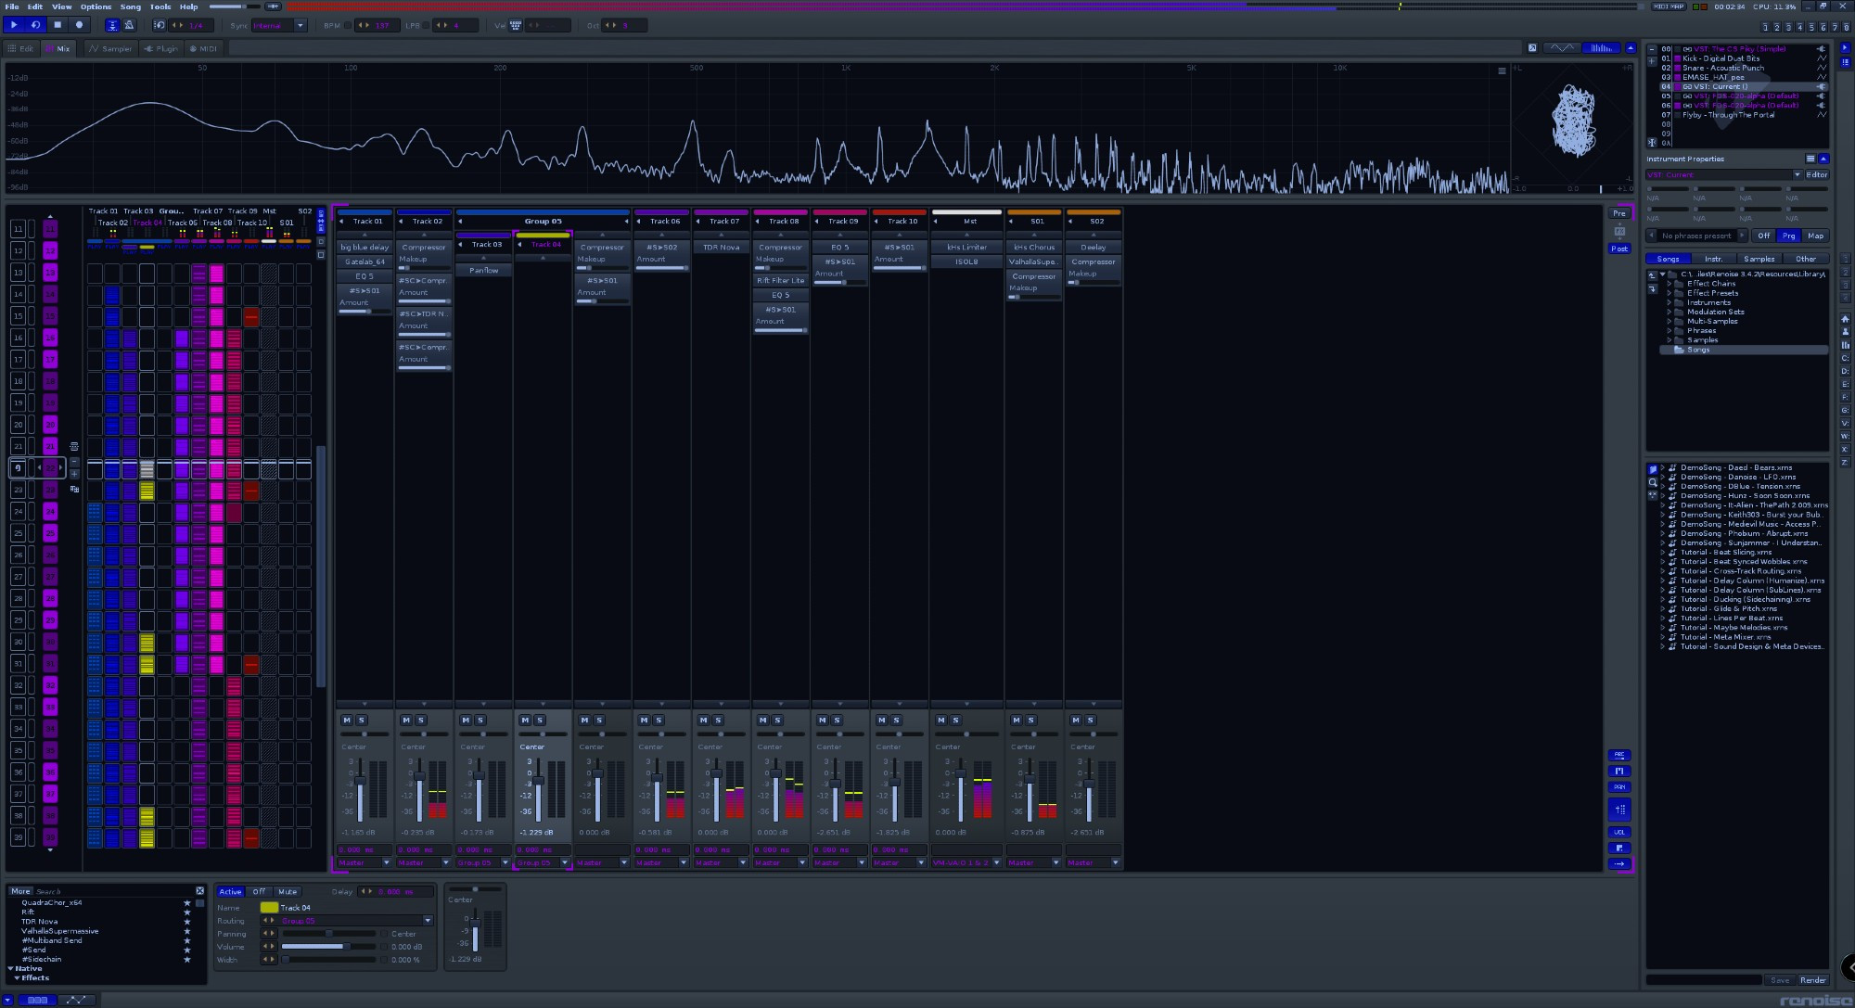Click plugin icon for VST: Current instrument
1855x1008 pixels.
click(x=1821, y=86)
